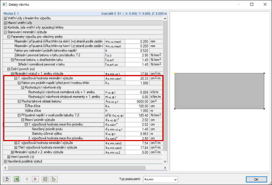The image size is (272, 185).
Task: Click the Uzel sítě č. S1 header text
Action: coord(111,14)
